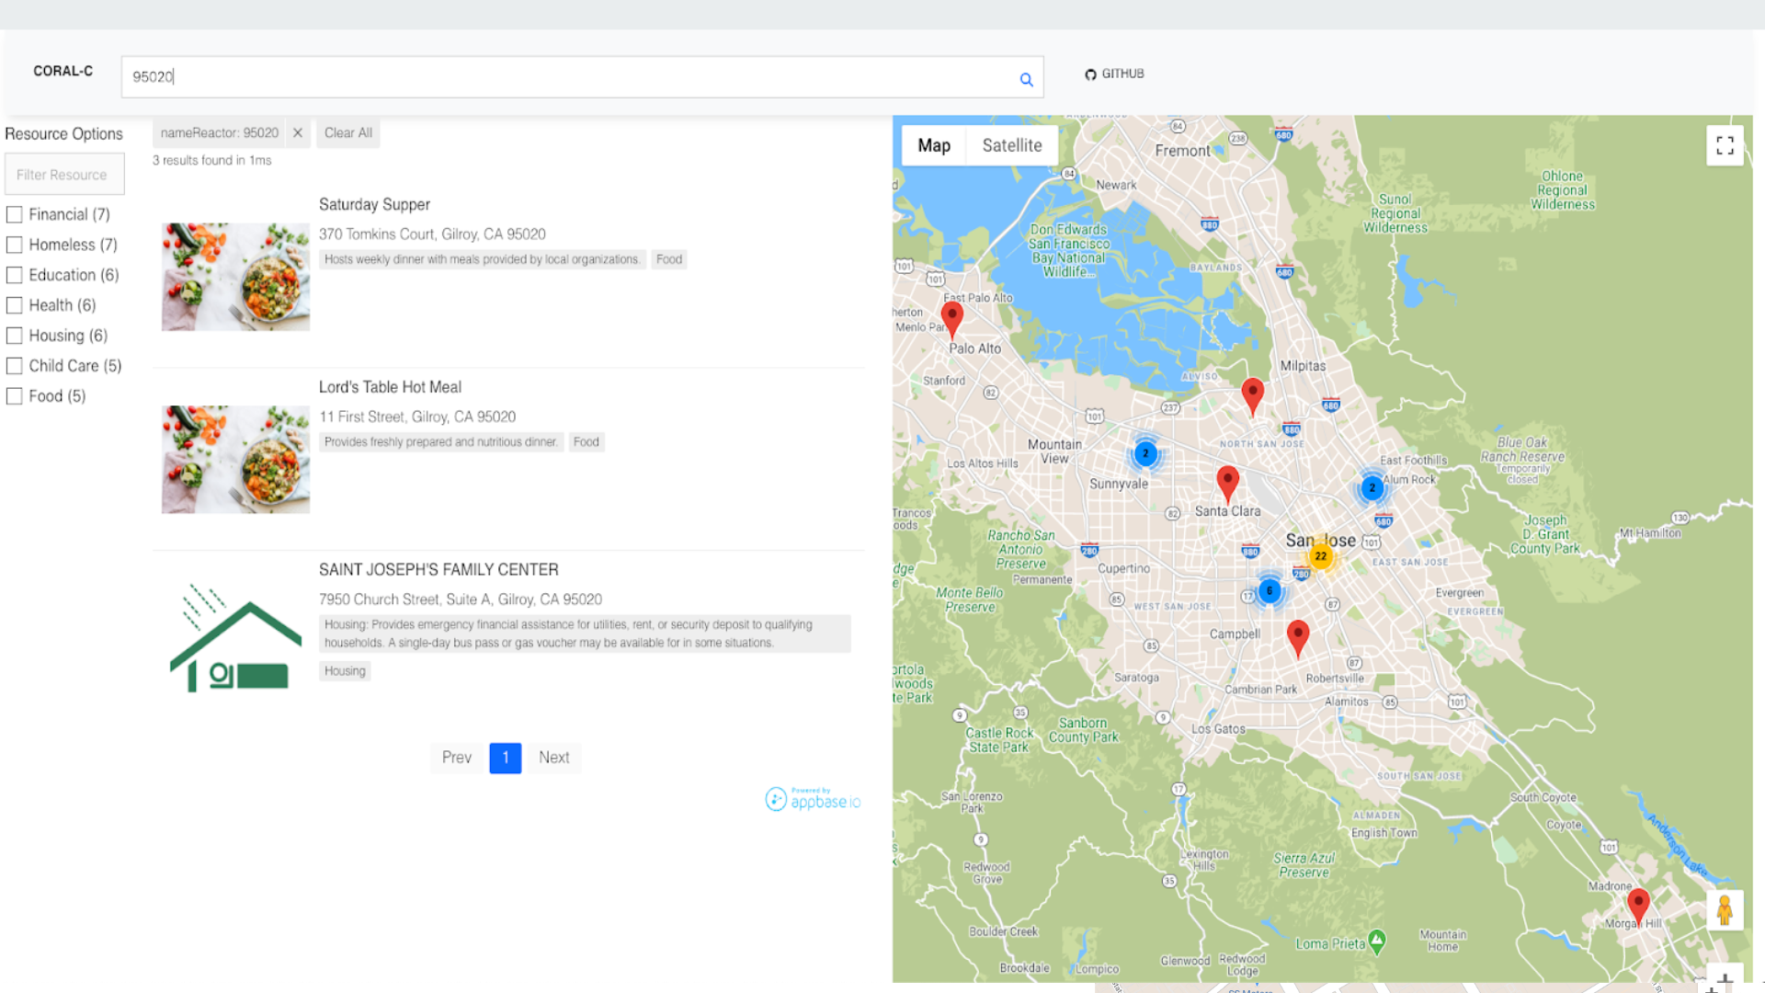This screenshot has width=1765, height=993.
Task: Click the red marker at Morgan Hill
Action: [1638, 907]
